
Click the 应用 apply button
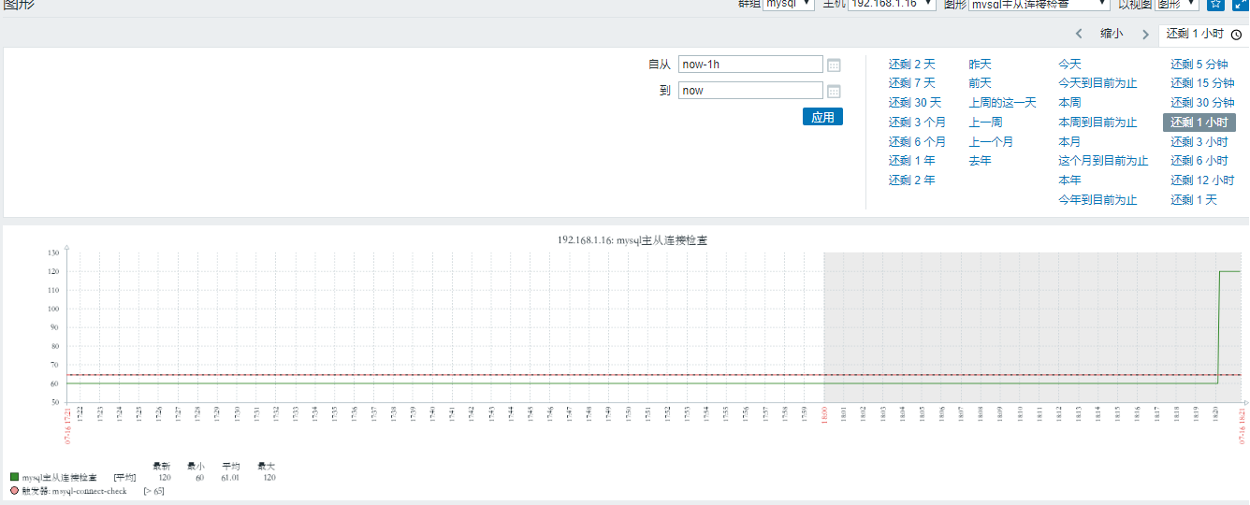point(822,117)
